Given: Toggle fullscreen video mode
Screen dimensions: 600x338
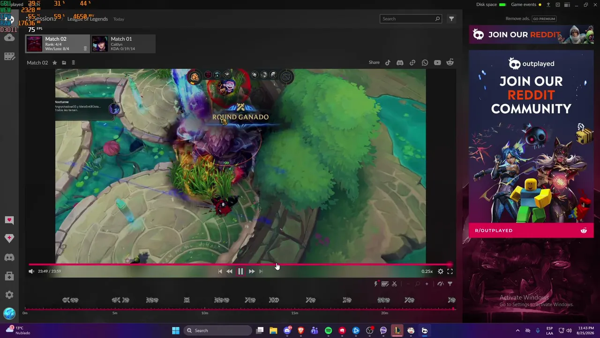Looking at the screenshot, I should [x=450, y=271].
